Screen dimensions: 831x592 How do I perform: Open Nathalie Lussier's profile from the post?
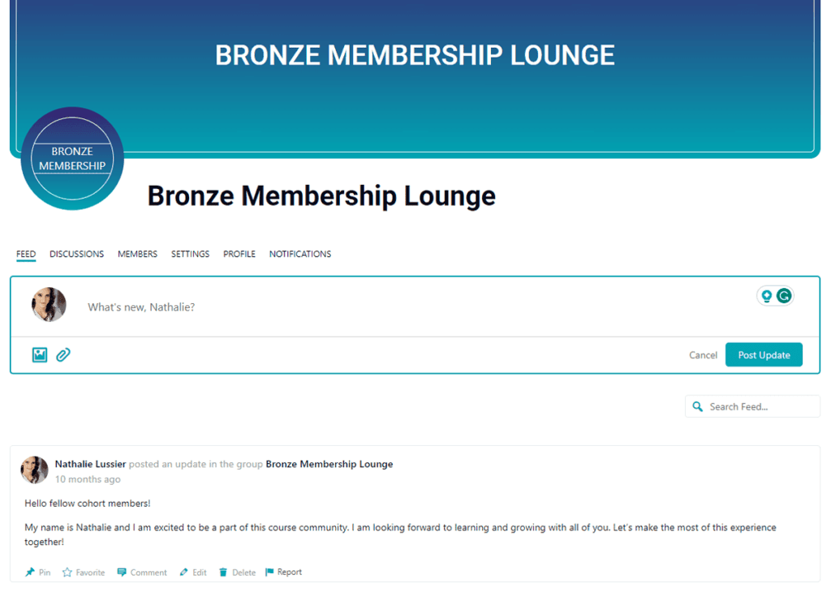point(90,463)
